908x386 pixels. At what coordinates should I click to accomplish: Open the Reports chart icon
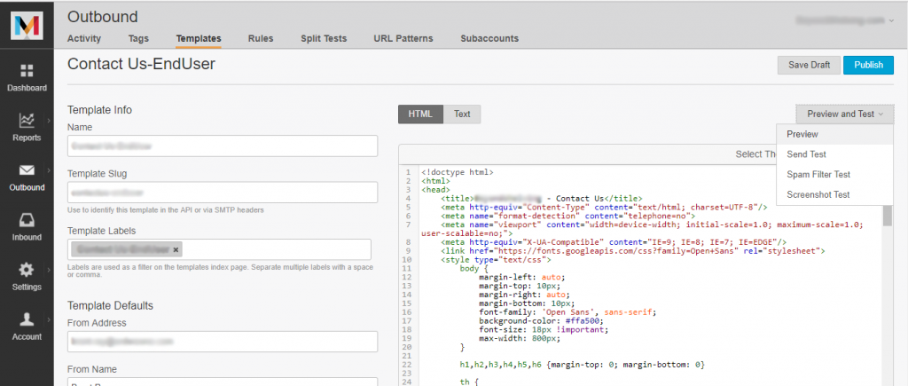[27, 120]
